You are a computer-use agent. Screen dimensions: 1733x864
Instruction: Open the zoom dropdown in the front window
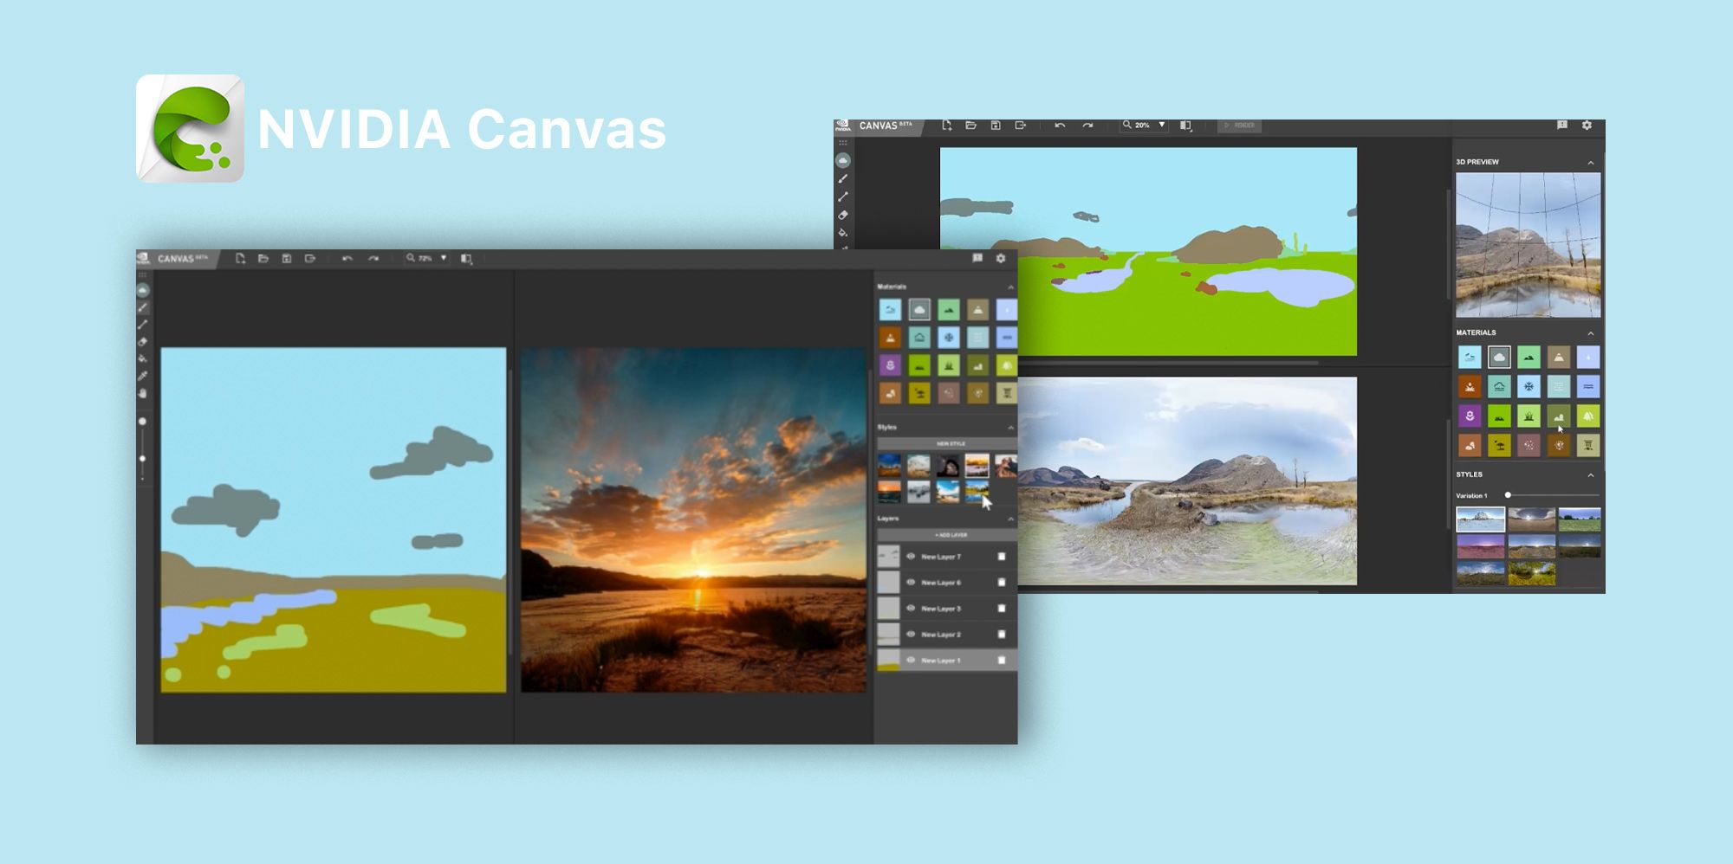click(x=444, y=258)
